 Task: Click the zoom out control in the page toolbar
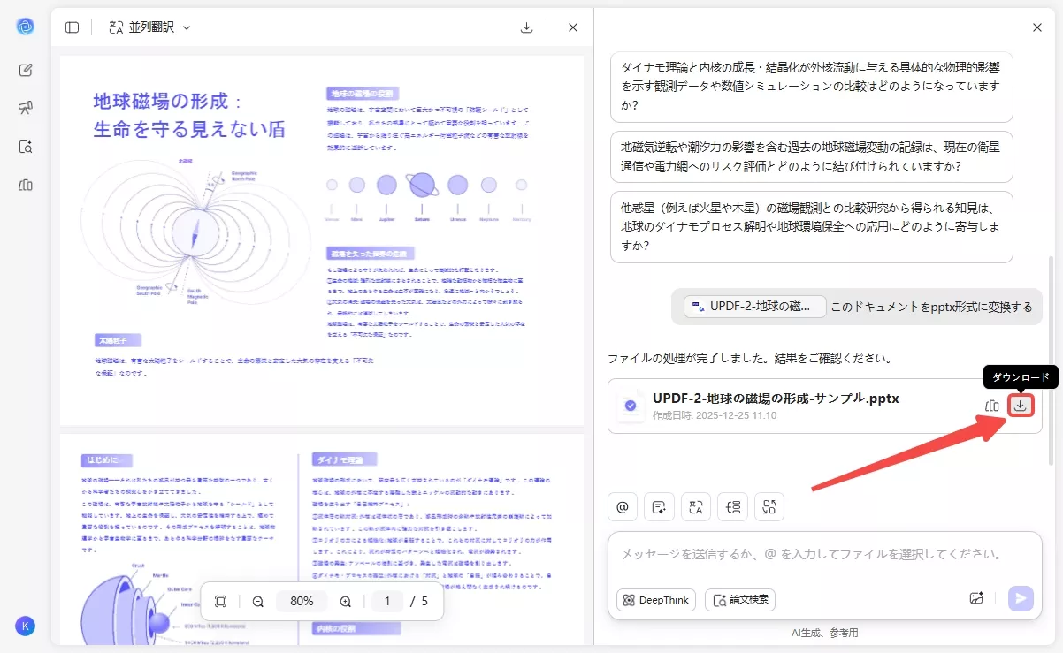tap(257, 601)
